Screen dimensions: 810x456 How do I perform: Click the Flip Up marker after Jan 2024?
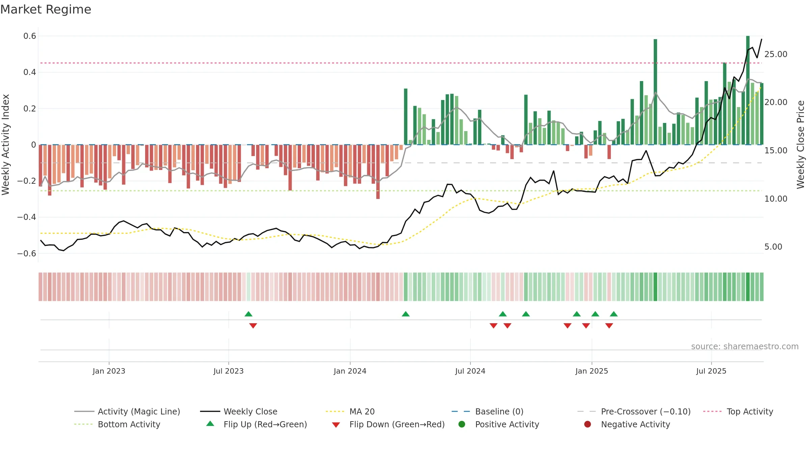pos(406,314)
